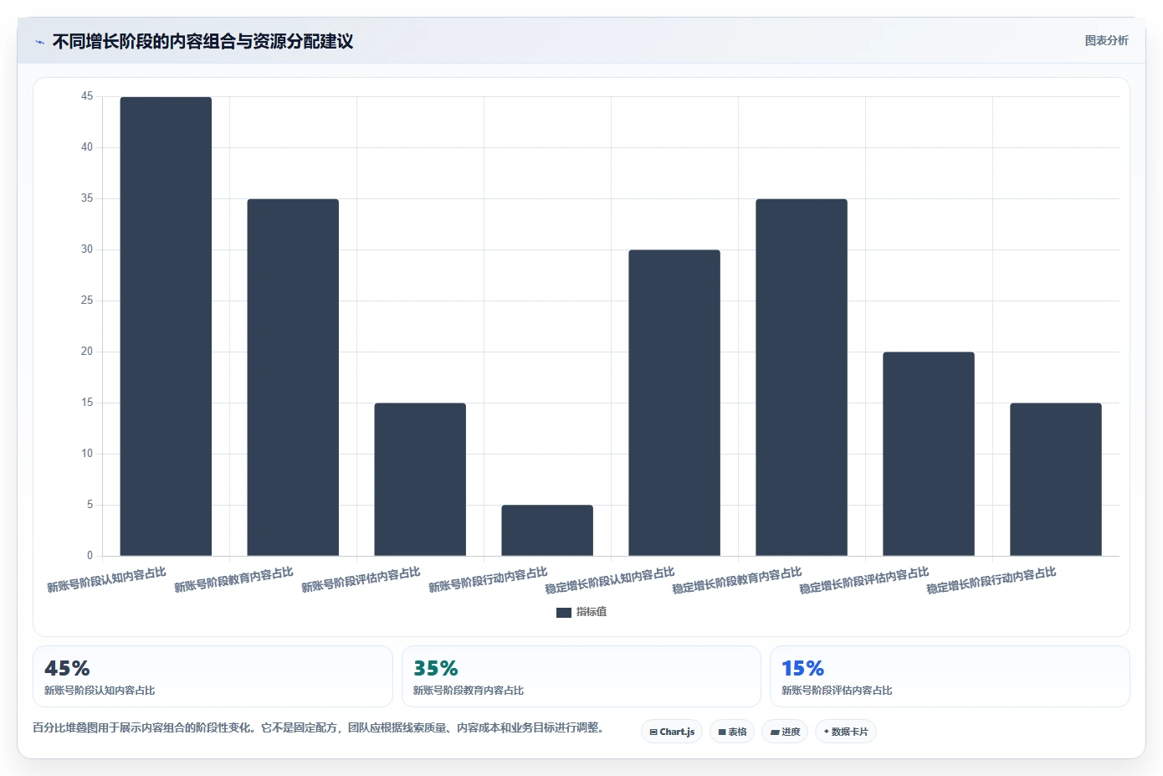The image size is (1163, 776).
Task: Click the bar for 稳定增长阶段行动内容占比
Action: point(1056,480)
